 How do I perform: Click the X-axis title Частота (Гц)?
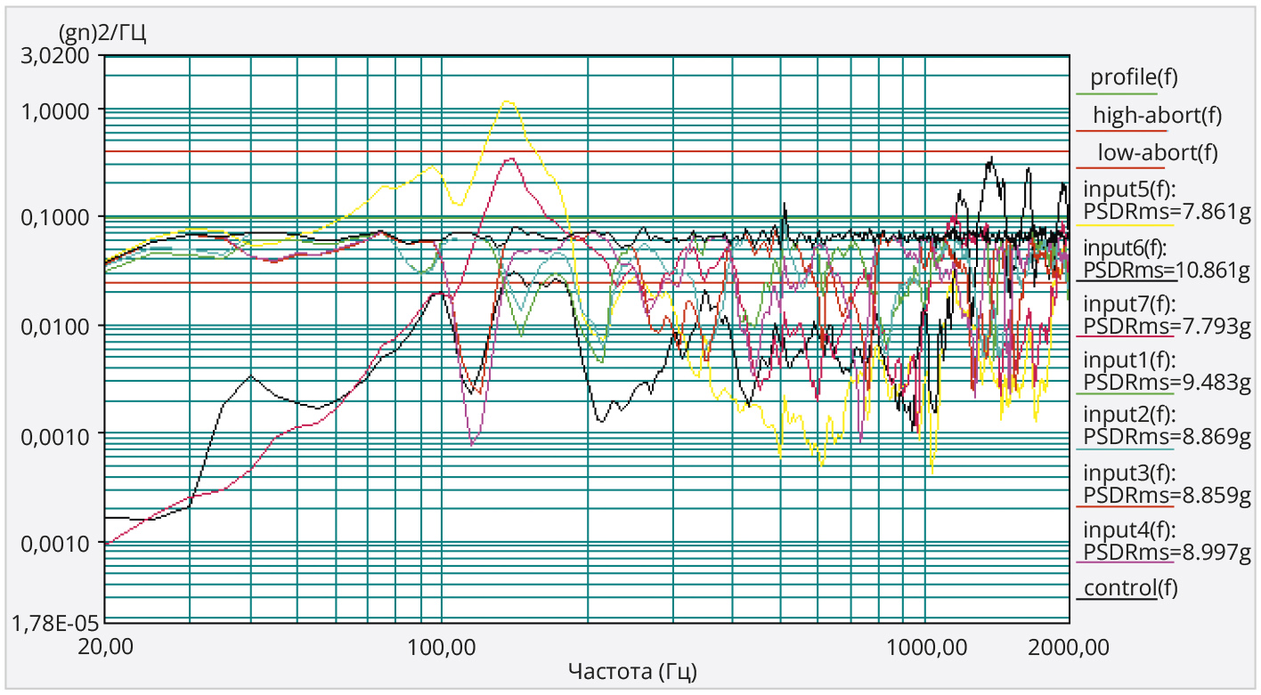632,670
